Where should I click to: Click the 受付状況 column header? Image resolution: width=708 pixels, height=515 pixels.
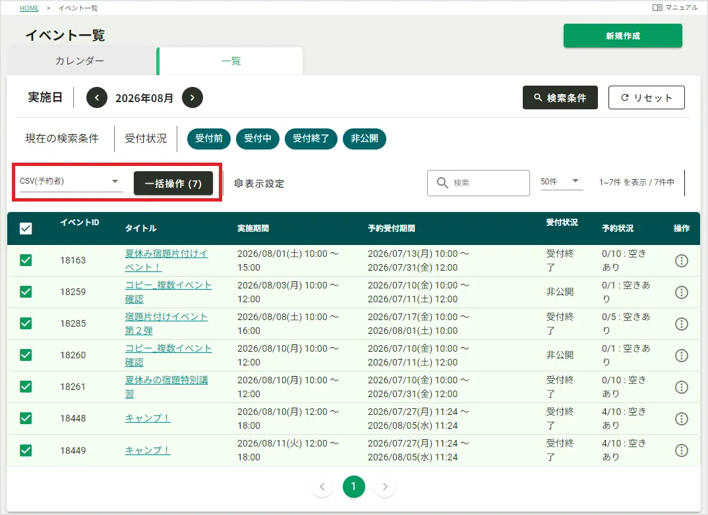coord(562,223)
